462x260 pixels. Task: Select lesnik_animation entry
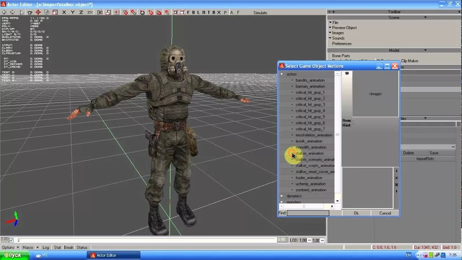(x=309, y=141)
